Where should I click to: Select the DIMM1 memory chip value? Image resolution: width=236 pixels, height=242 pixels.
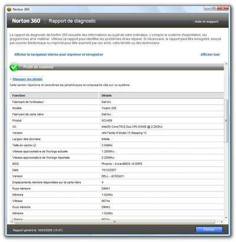coord(106,188)
